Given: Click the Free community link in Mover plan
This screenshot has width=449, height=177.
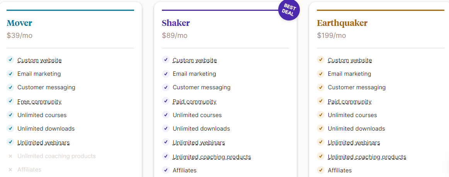Looking at the screenshot, I should [39, 102].
